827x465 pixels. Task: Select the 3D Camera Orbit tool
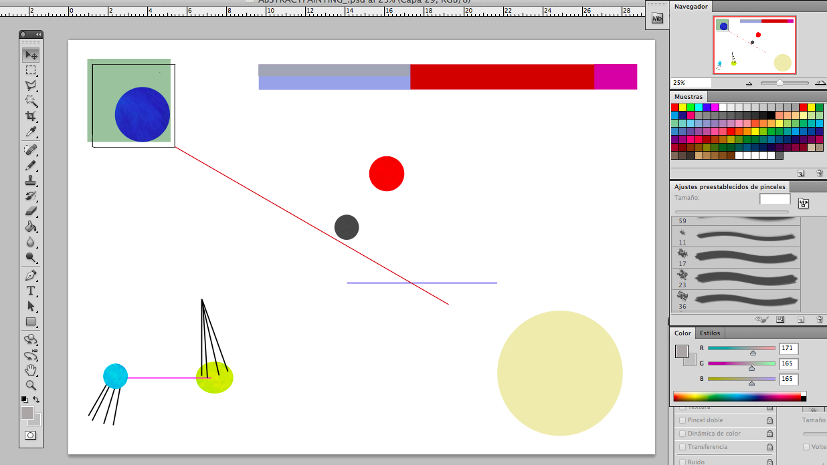pos(31,355)
